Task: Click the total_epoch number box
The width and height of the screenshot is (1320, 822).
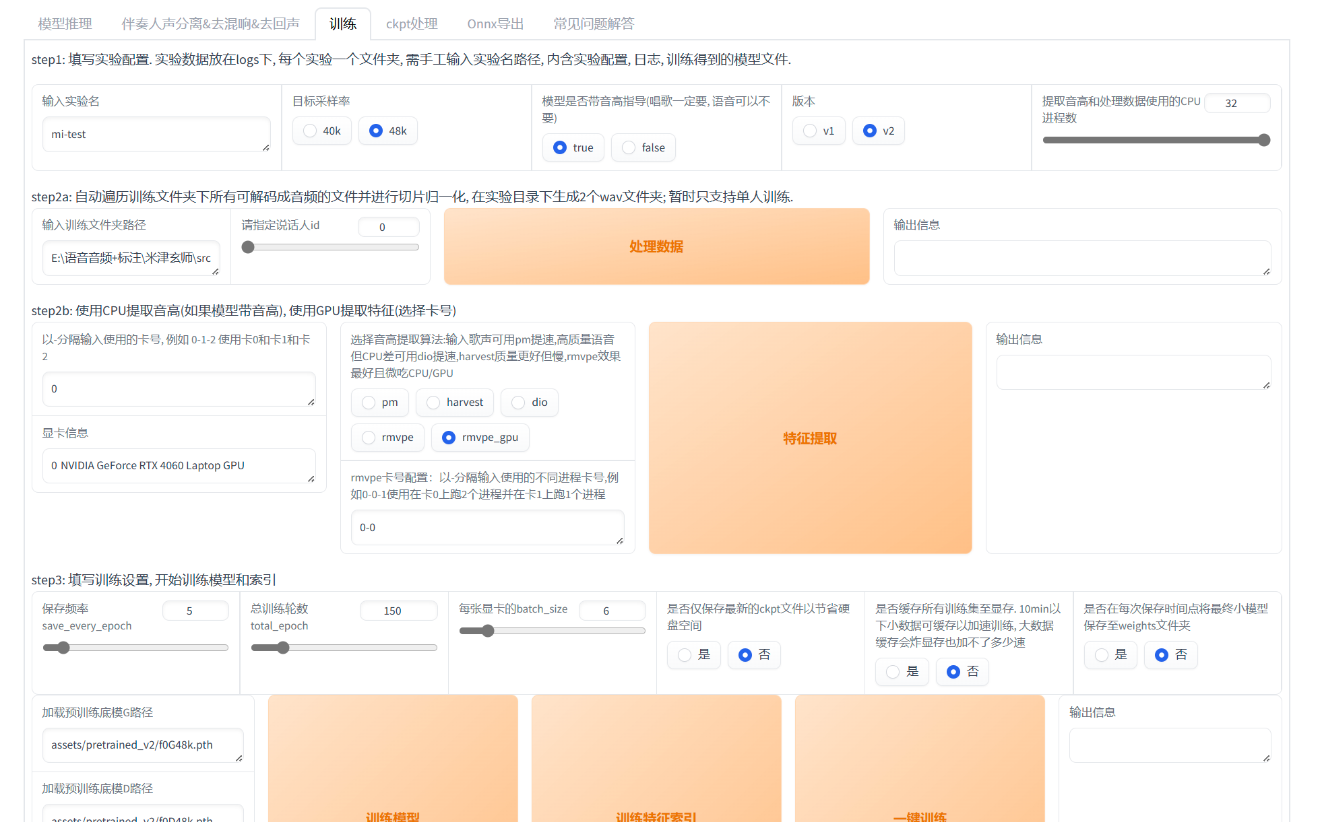Action: 398,611
